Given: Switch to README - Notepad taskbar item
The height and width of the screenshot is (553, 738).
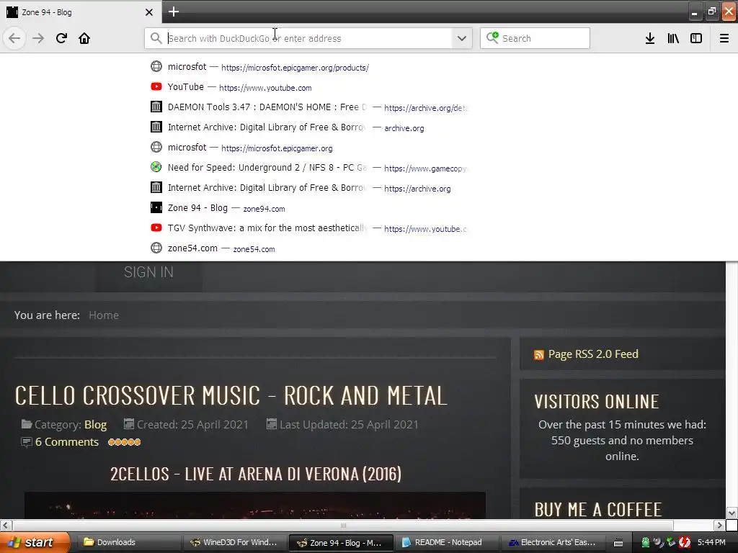Looking at the screenshot, I should coord(447,543).
